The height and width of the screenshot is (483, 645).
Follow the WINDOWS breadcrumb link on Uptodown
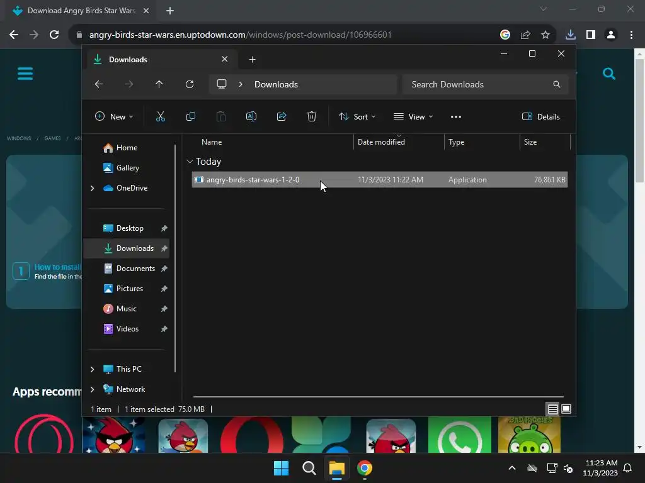(x=19, y=138)
